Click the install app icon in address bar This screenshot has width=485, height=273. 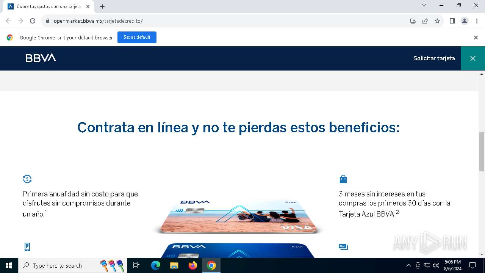[x=413, y=21]
